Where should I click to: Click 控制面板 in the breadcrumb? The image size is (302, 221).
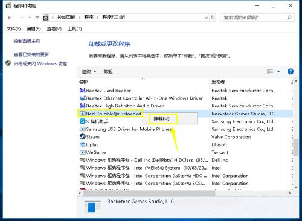(x=66, y=18)
